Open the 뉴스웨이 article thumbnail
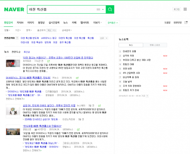This screenshot has width=190, height=154. 13,111
